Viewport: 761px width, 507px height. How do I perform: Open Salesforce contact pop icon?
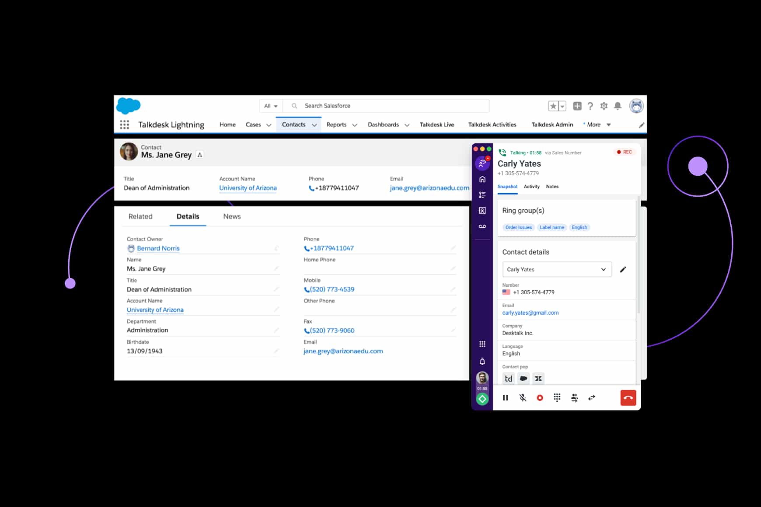coord(524,379)
